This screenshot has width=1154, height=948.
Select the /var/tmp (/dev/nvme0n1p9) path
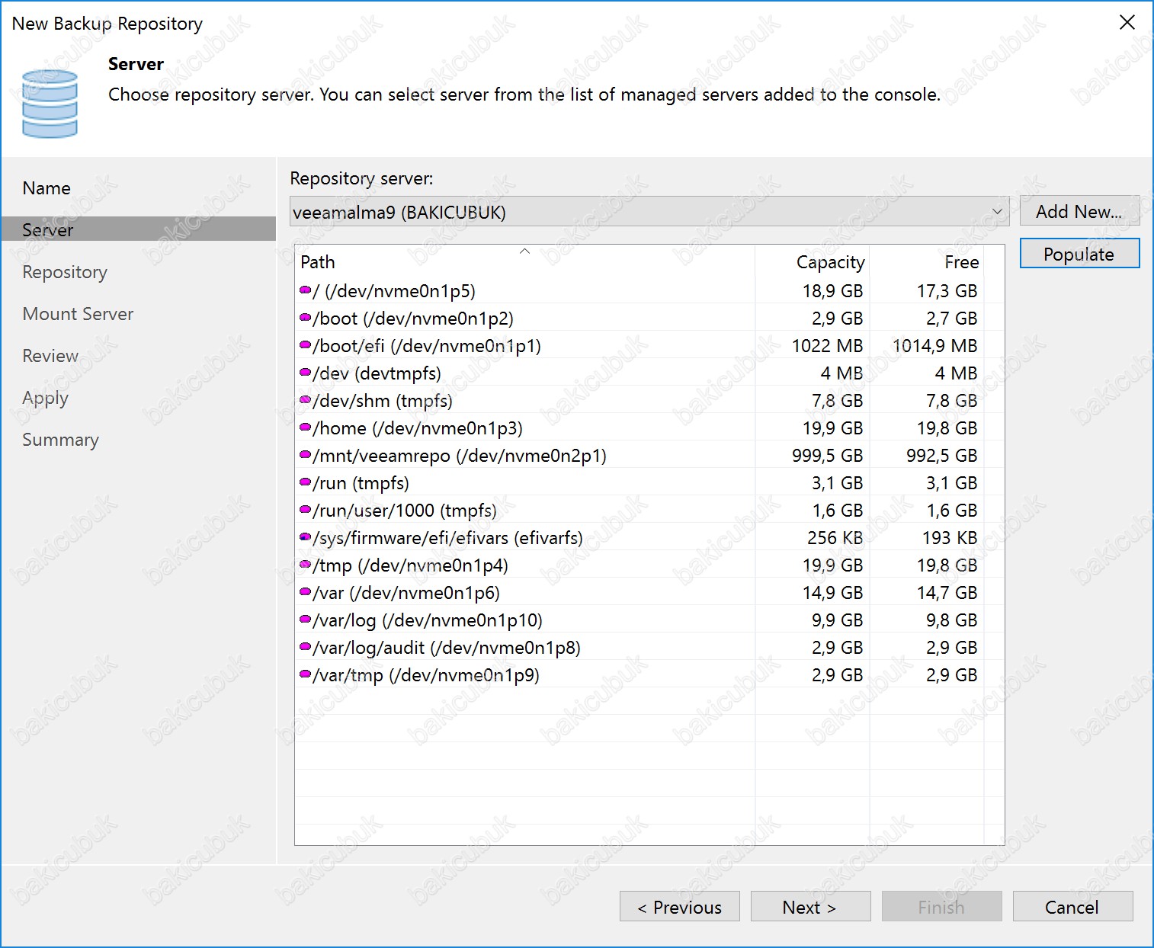coord(426,675)
